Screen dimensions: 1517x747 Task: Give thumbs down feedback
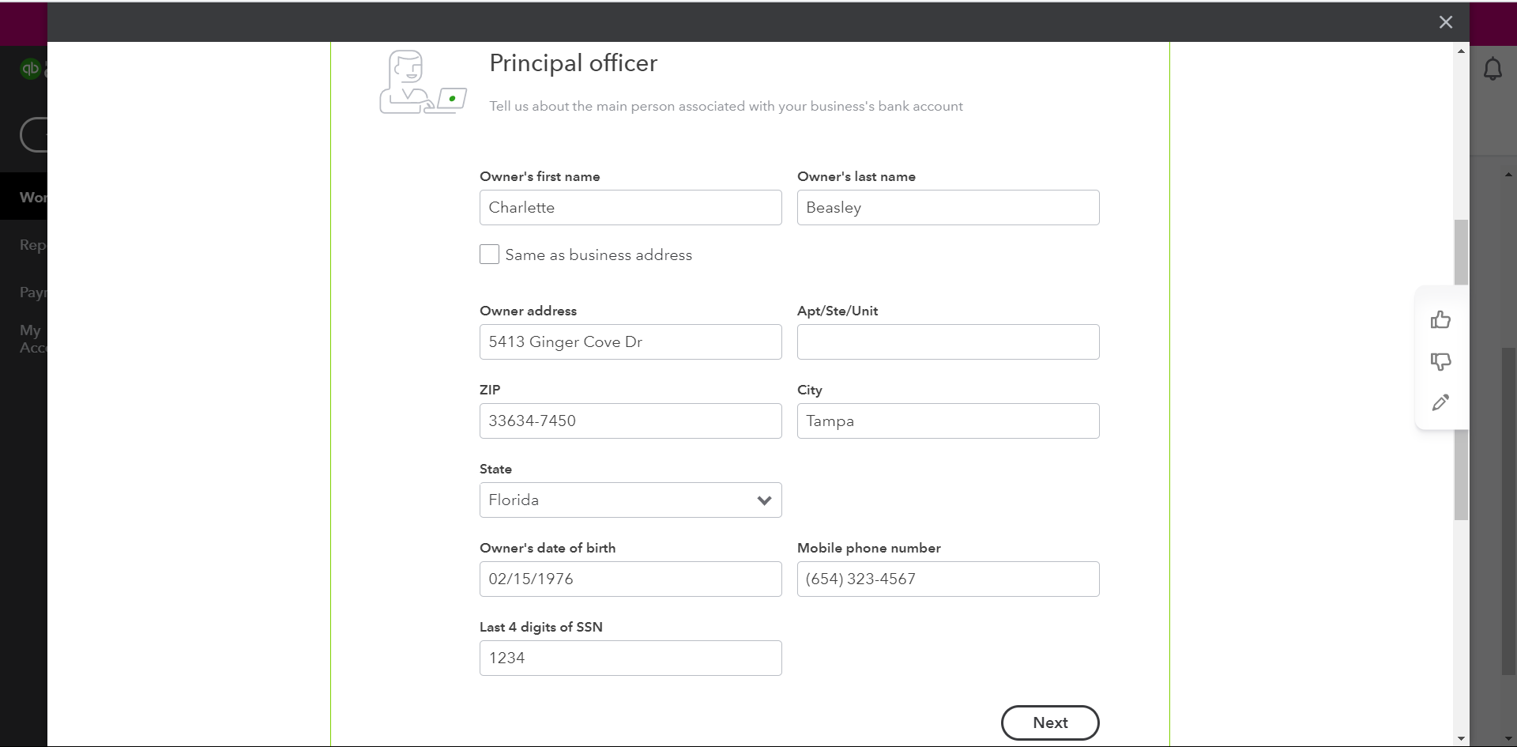(1441, 362)
